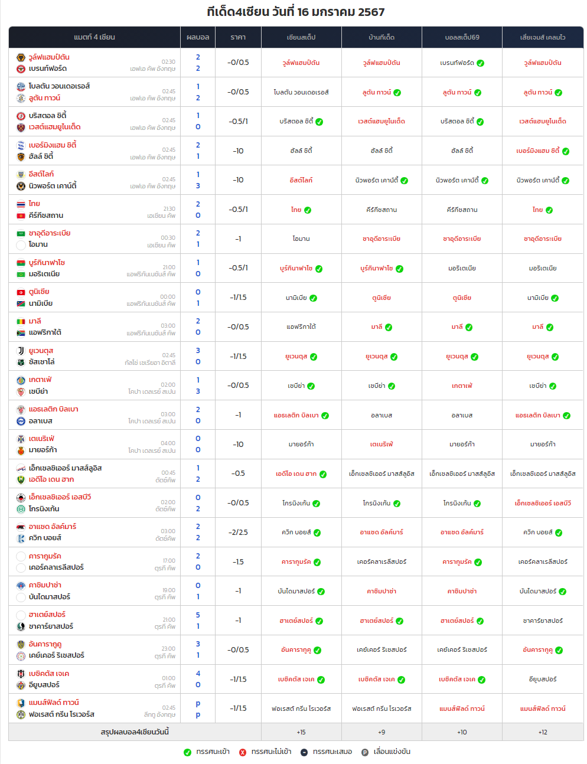
Task: Click the legend label 'ทรรศนะเสมอ'
Action: 332,752
